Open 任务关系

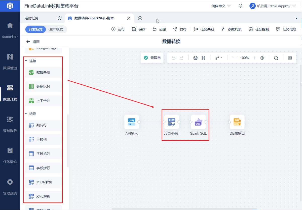204,29
